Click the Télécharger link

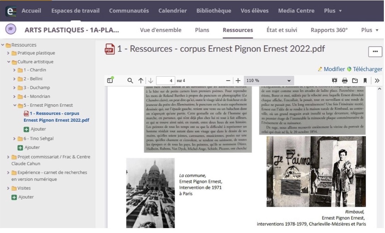coord(367,69)
